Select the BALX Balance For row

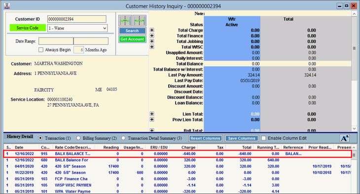pyautogui.click(x=177, y=160)
